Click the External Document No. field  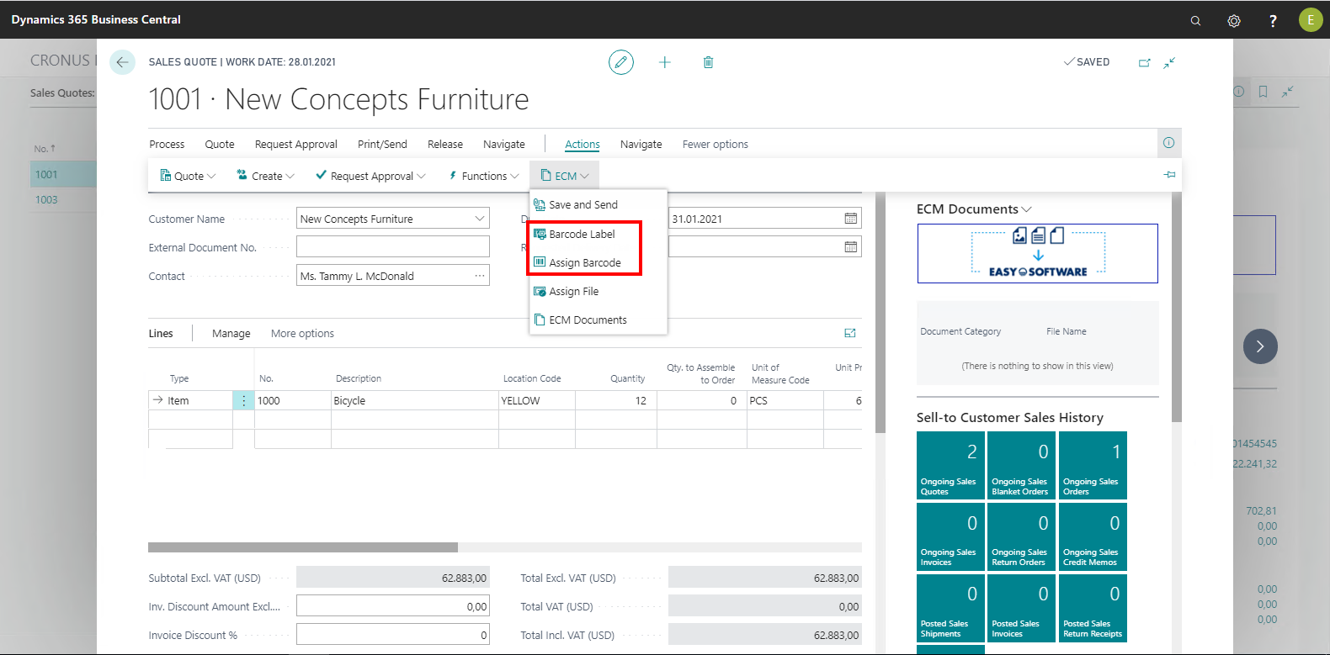392,247
